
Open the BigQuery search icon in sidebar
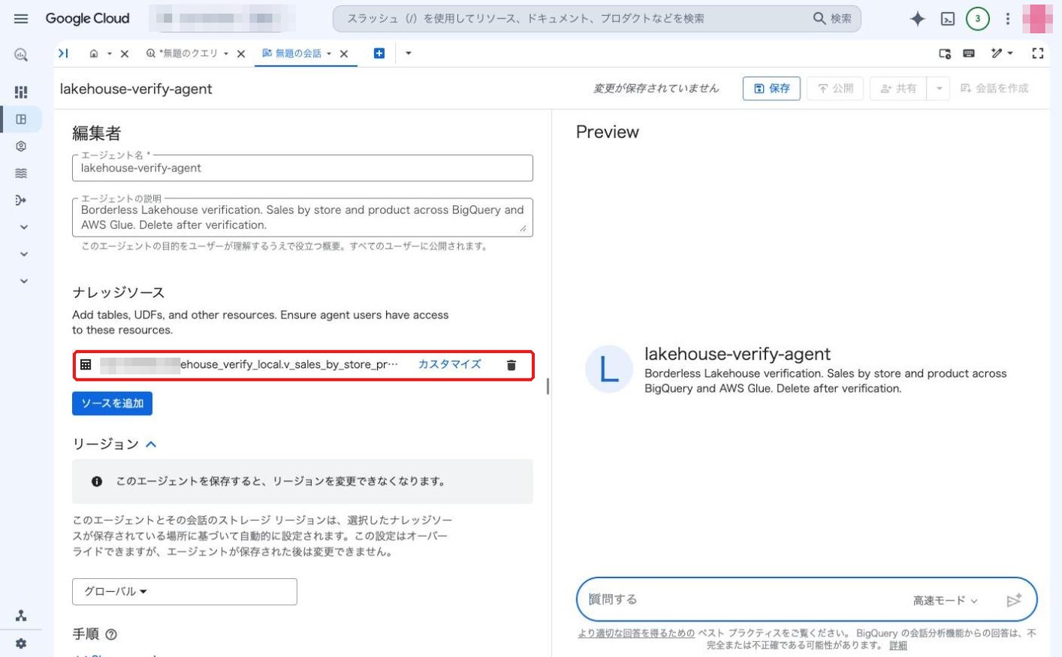pos(21,55)
